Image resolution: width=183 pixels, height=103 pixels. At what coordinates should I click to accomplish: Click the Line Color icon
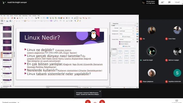click(7, 21)
